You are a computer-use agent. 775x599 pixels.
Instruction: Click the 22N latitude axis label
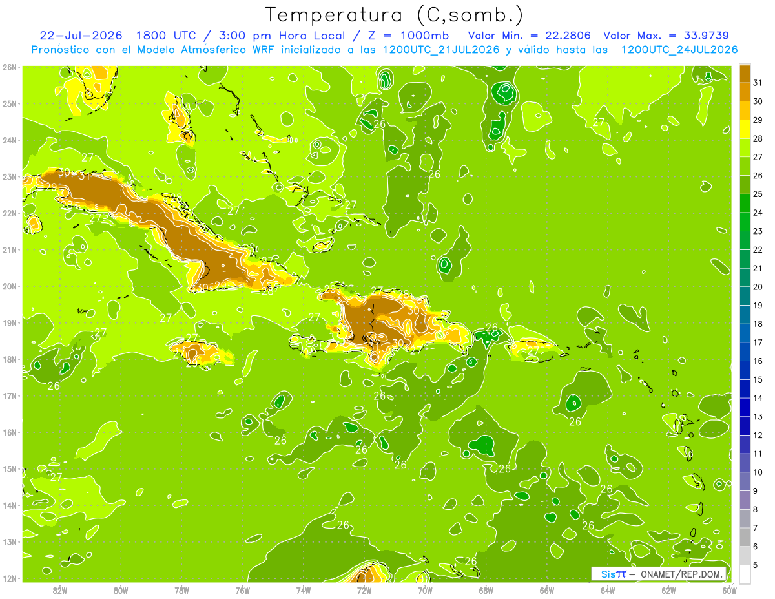[9, 213]
